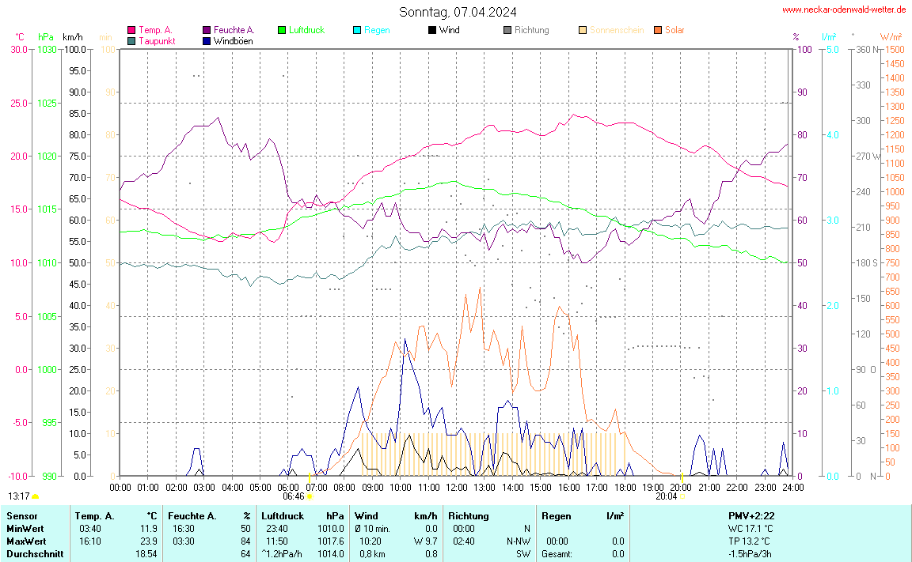Click the sunrise icon next to 06:46
912x562 pixels.
tap(309, 497)
